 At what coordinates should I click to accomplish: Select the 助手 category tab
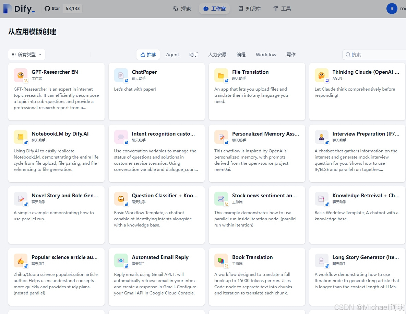194,55
